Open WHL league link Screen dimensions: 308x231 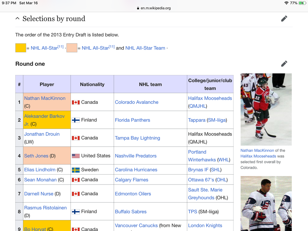click(224, 160)
